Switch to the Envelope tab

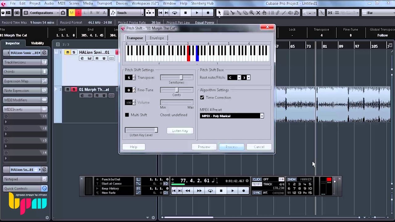pos(157,38)
